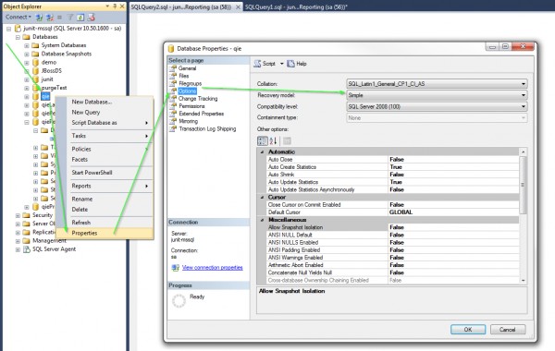
Task: Click the demo database cylinder icon
Action: [35, 62]
